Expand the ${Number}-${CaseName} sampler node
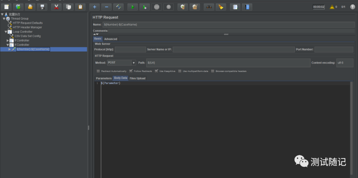 pos(9,49)
